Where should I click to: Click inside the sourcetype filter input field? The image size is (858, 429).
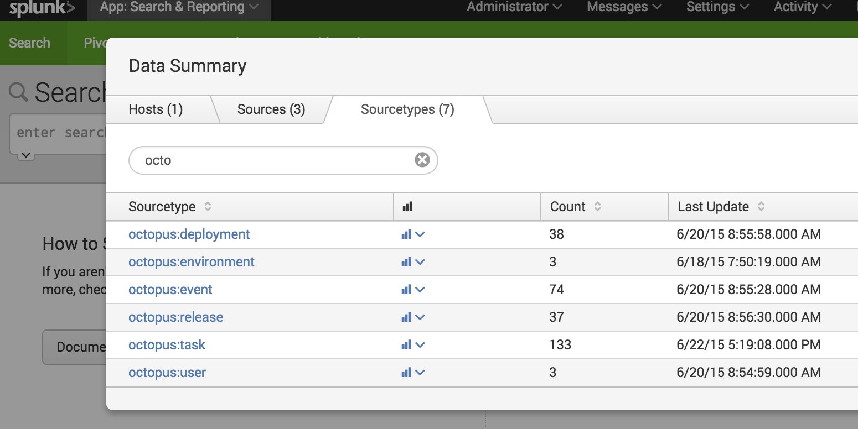click(266, 160)
